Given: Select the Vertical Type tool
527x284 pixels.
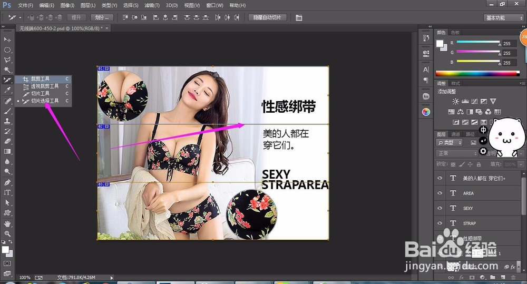Looking at the screenshot, I should click(x=7, y=192).
